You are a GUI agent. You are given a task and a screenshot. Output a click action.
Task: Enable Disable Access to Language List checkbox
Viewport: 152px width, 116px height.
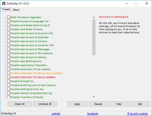[9, 21]
